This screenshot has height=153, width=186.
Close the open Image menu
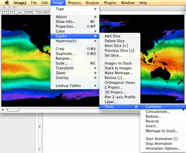coord(58,3)
